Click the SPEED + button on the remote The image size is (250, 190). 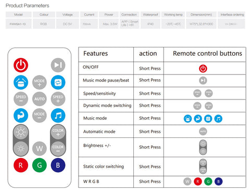point(58,99)
